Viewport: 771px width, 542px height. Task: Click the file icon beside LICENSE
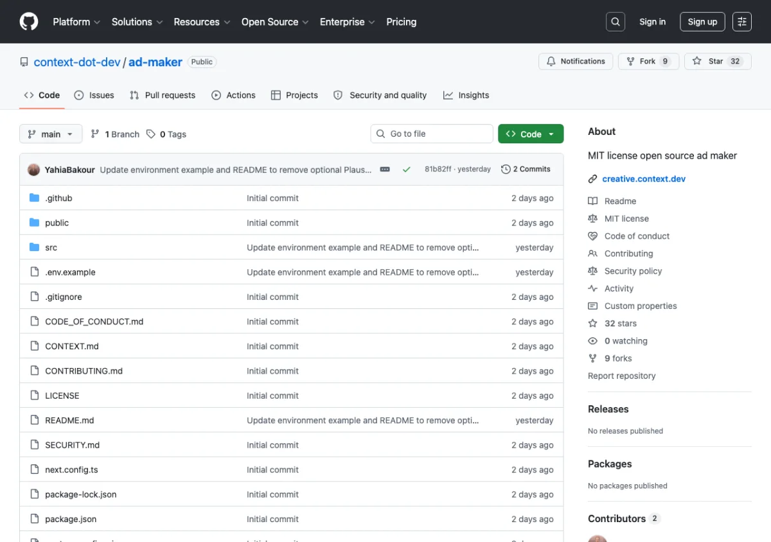click(x=35, y=396)
